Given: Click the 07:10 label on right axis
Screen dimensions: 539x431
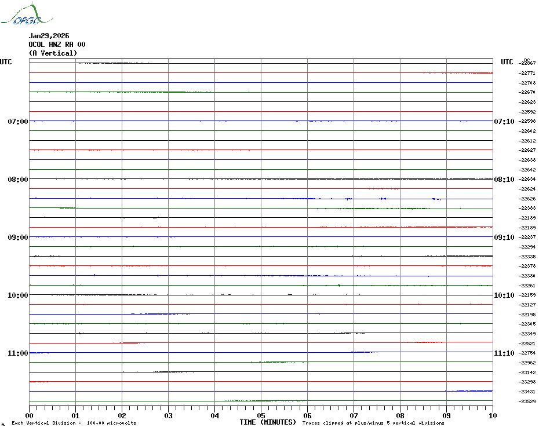Looking at the screenshot, I should click(x=504, y=122).
